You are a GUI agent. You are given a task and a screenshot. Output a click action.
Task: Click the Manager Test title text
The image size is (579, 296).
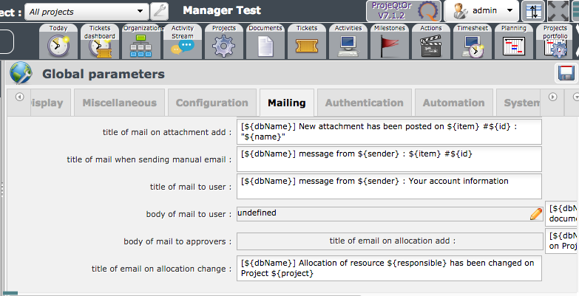click(x=222, y=10)
